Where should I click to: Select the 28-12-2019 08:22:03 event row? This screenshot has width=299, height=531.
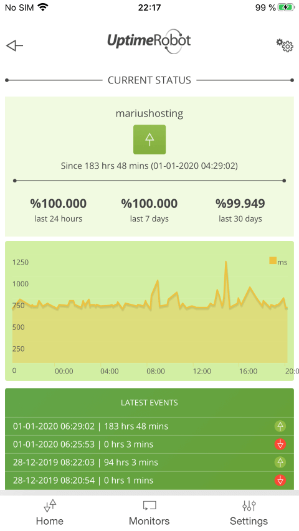(x=149, y=462)
